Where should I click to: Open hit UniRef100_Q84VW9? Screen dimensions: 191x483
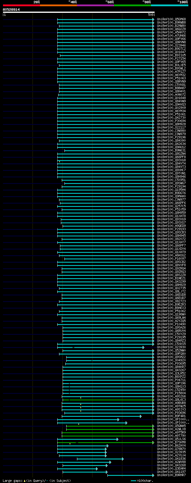pos(171,101)
